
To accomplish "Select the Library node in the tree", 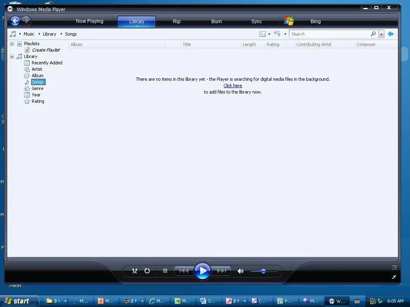I will point(30,56).
